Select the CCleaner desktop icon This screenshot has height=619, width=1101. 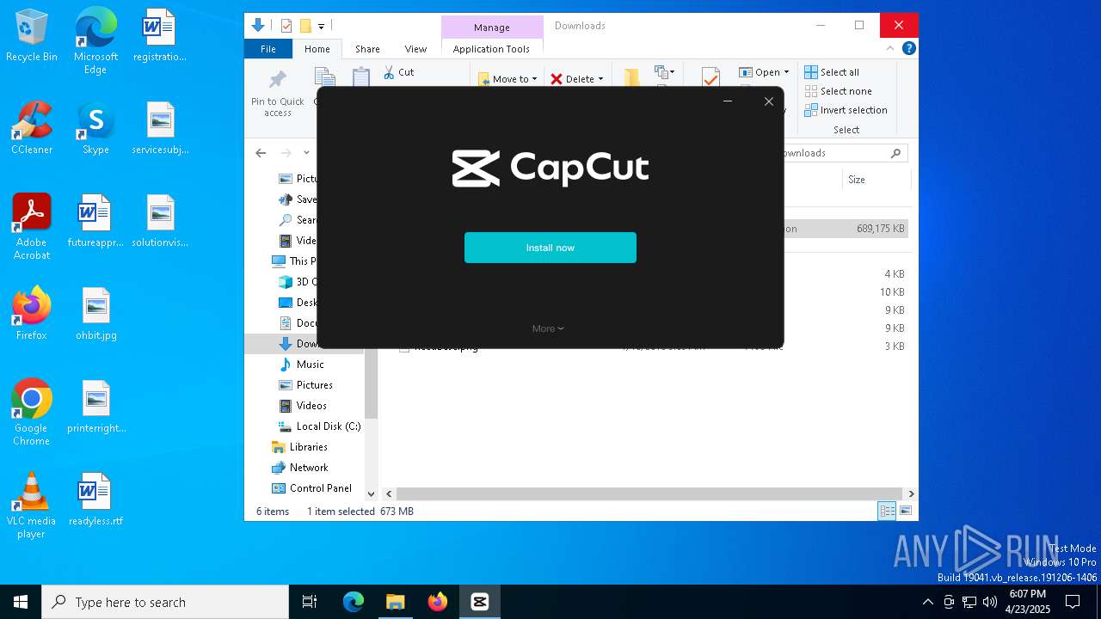click(x=32, y=128)
